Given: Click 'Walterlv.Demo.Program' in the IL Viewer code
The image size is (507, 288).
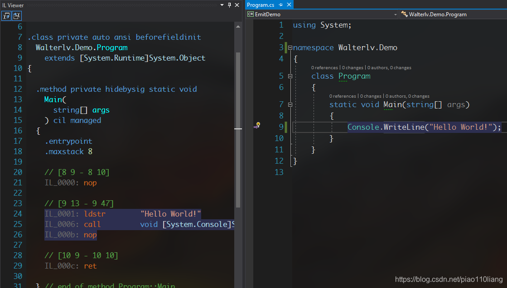Looking at the screenshot, I should [x=82, y=48].
